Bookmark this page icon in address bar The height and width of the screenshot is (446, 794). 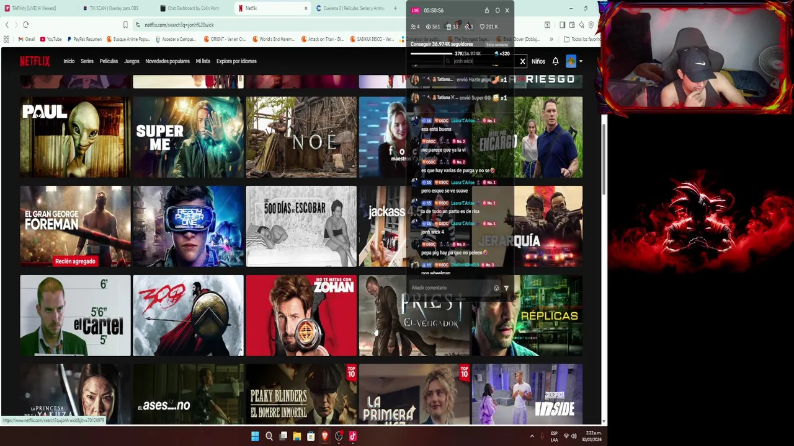(125, 25)
